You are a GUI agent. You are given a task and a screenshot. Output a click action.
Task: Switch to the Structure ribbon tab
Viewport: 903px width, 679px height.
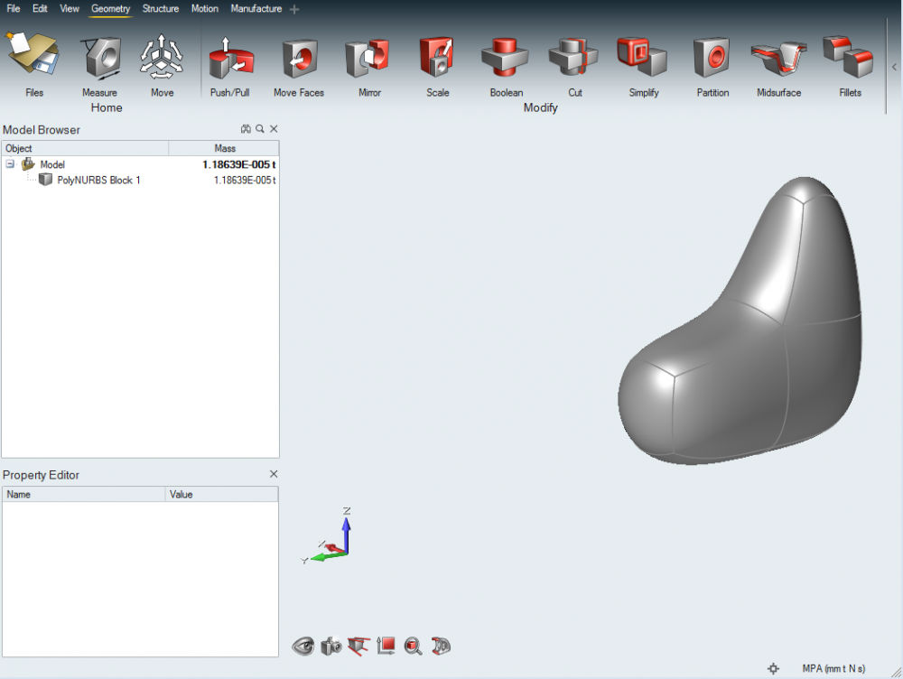[161, 9]
